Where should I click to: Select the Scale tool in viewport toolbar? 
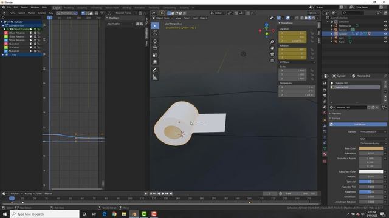click(x=155, y=55)
